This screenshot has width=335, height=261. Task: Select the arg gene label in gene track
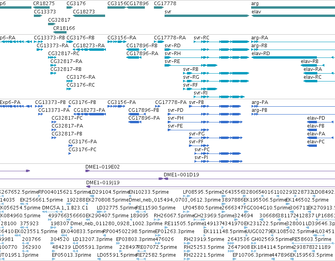[x=255, y=4]
